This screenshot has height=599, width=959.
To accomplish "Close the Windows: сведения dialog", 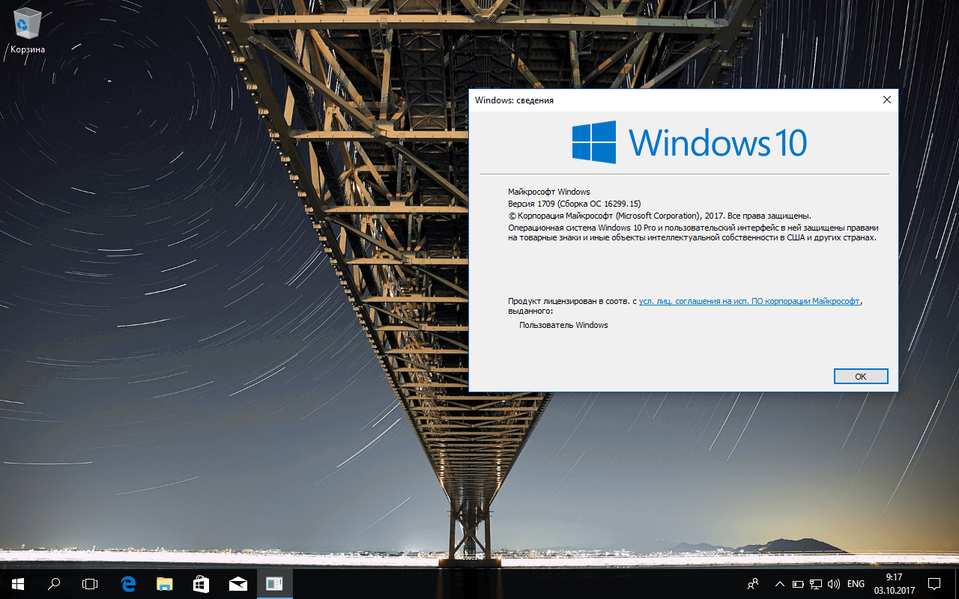I will pyautogui.click(x=886, y=99).
